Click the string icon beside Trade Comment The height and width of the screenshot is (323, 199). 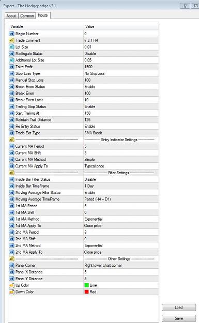click(11, 40)
